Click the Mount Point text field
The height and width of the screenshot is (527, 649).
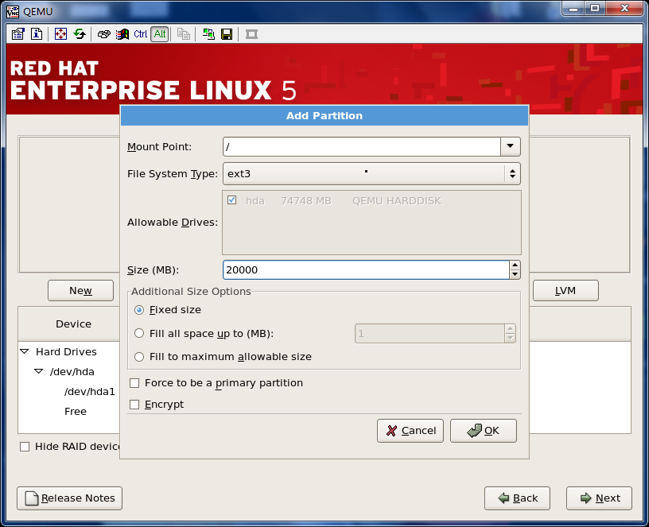point(362,146)
